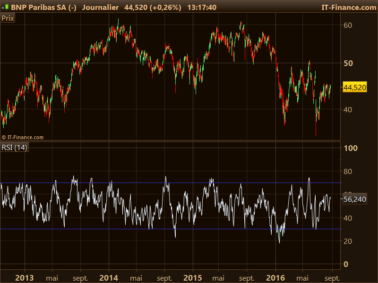Click the 0 RSI axis label

pos(346,264)
